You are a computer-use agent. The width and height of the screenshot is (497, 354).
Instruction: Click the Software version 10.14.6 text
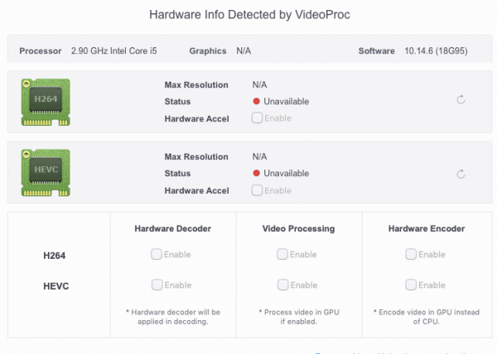[x=437, y=51]
